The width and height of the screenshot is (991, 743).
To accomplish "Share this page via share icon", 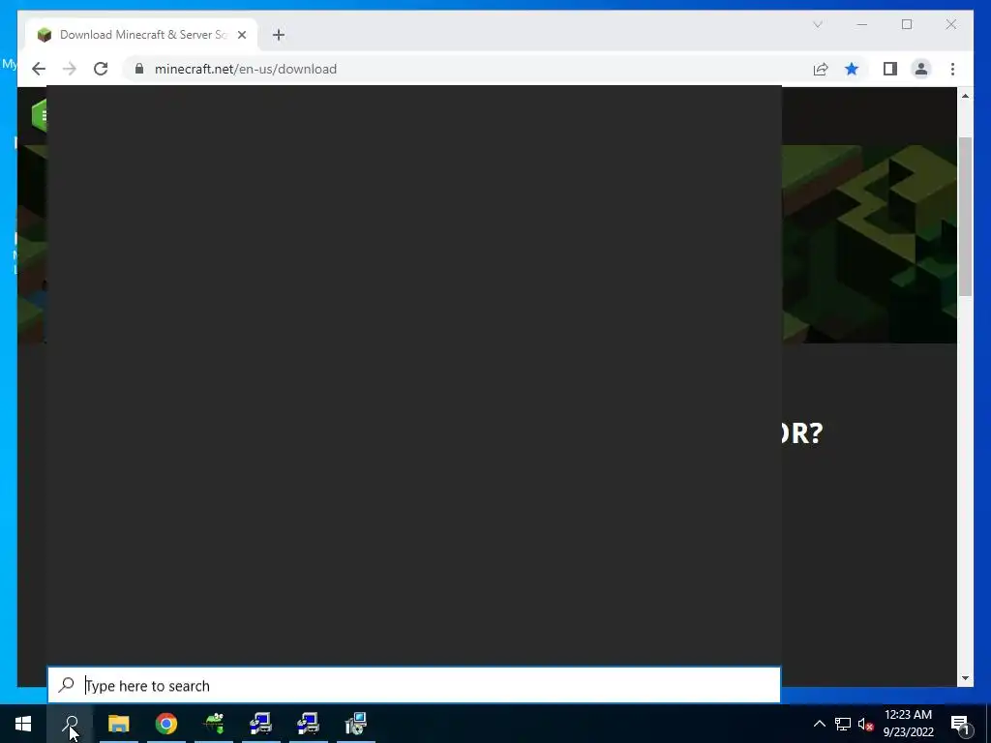I will pos(821,69).
